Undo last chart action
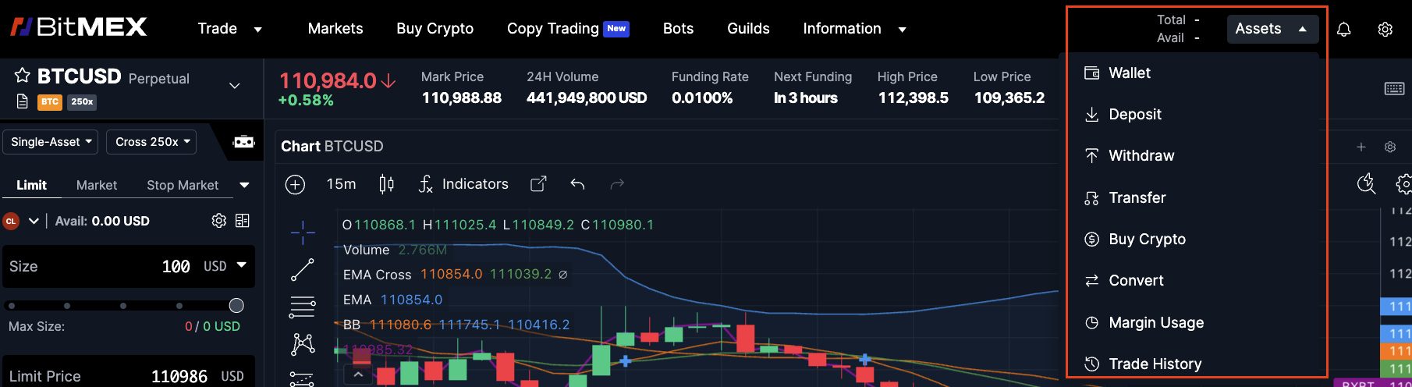The height and width of the screenshot is (387, 1412). click(x=577, y=184)
